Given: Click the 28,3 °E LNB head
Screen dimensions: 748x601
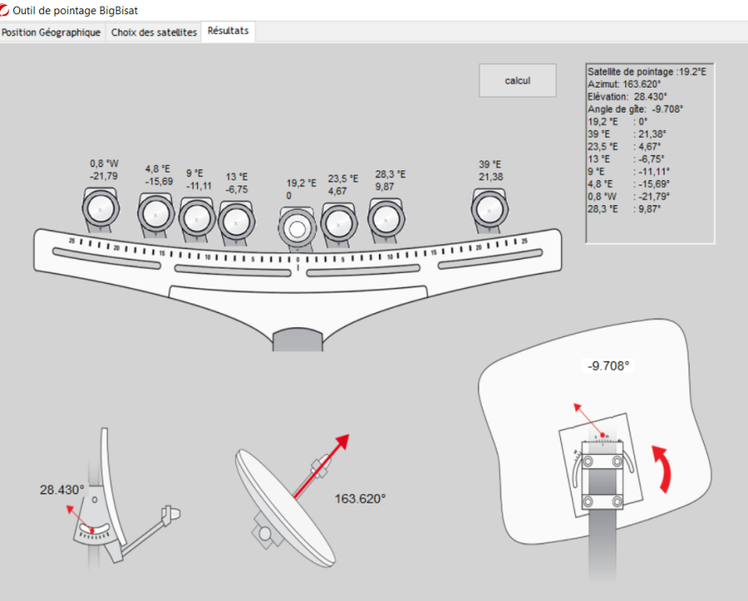Looking at the screenshot, I should [385, 219].
